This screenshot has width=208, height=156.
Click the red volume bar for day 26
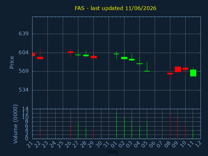coord(71,132)
